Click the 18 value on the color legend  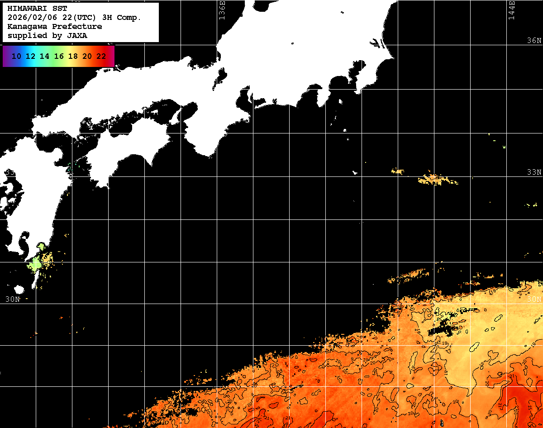(72, 57)
